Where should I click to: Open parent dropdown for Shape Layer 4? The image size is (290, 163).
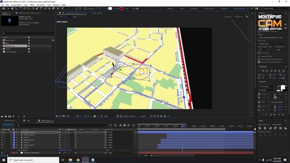(x=121, y=132)
